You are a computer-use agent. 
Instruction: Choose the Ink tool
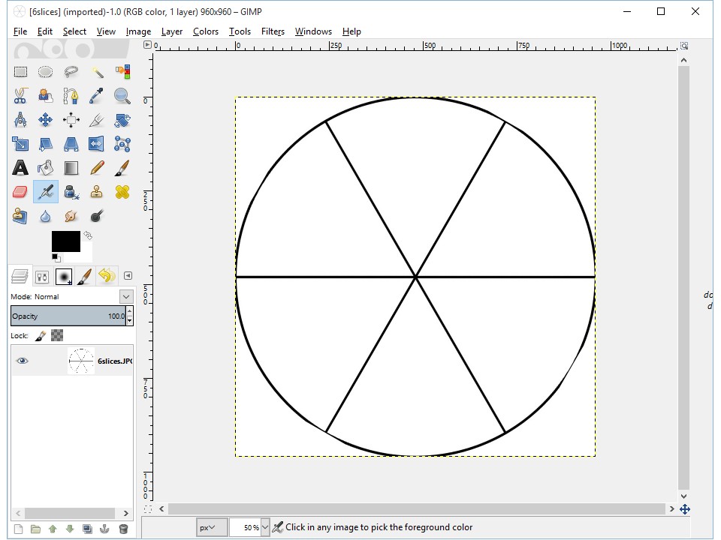71,191
